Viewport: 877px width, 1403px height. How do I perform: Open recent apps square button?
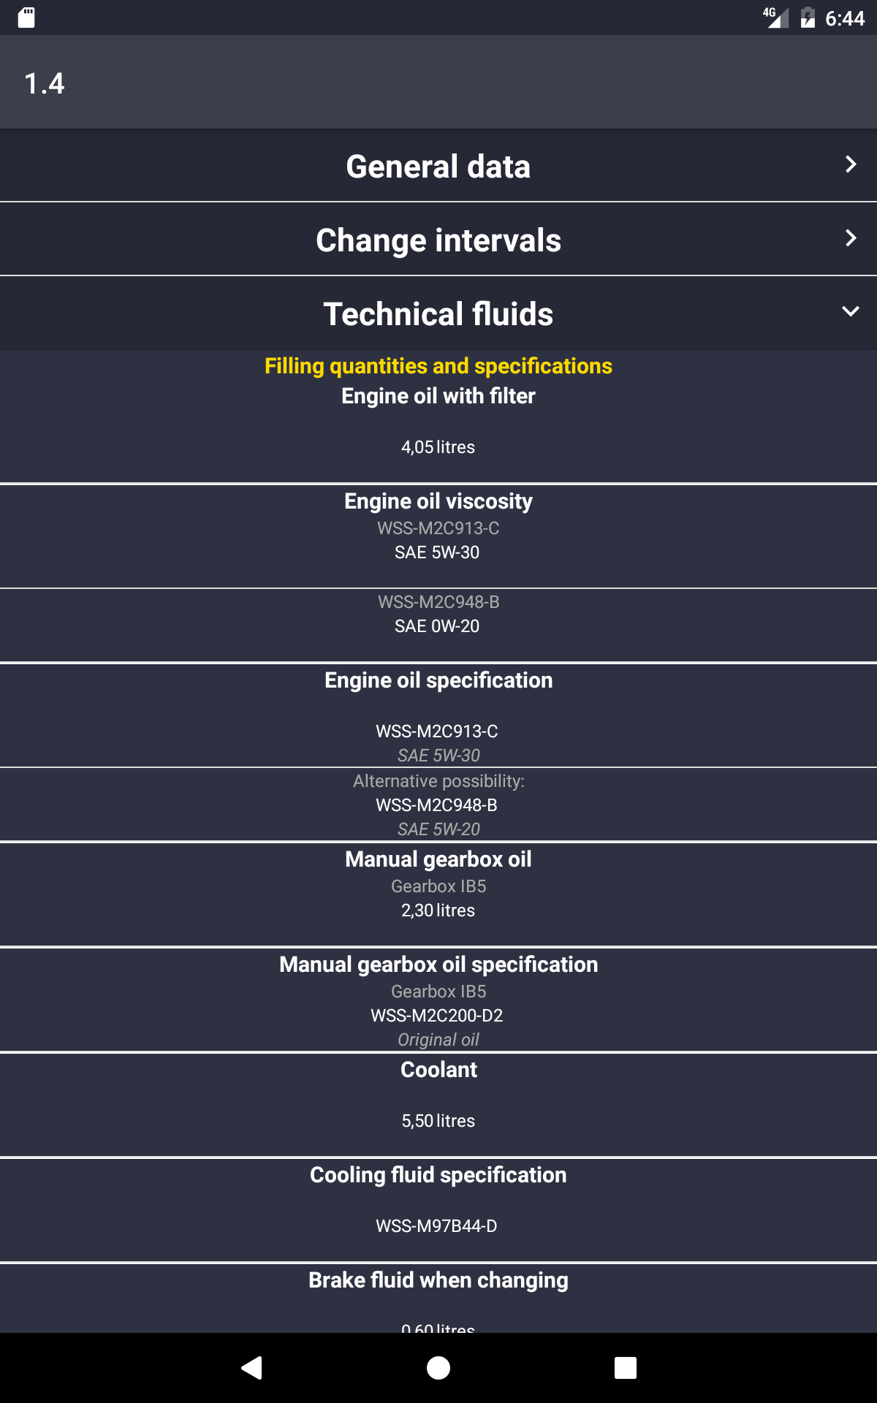click(x=626, y=1367)
